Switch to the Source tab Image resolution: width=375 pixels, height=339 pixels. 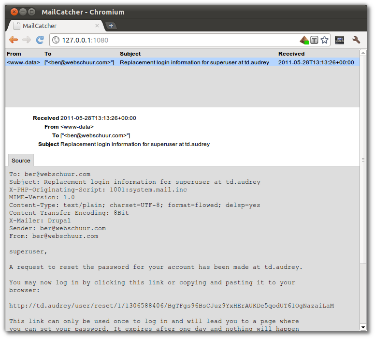21,161
